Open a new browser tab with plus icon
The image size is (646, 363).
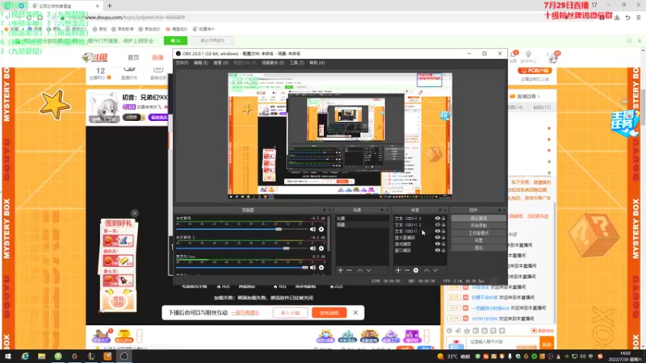(110, 6)
